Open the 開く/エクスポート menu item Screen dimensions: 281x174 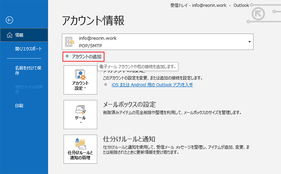[x=27, y=49]
